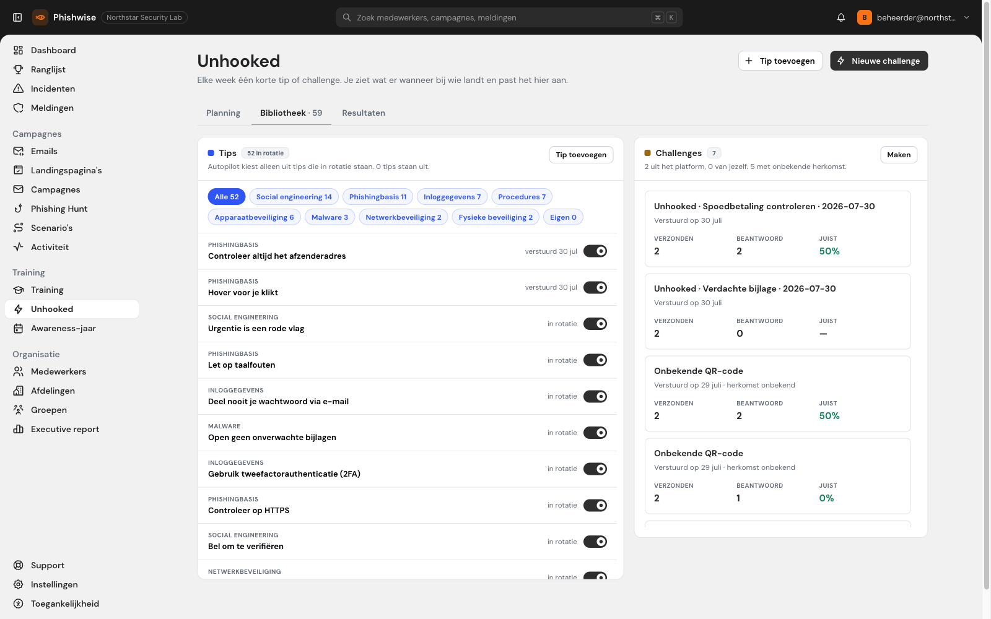This screenshot has height=619, width=991.
Task: Open the notifications bell
Action: [x=841, y=17]
